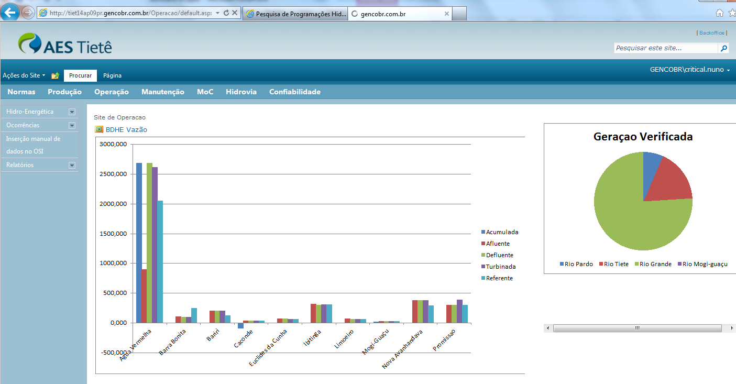This screenshot has height=384, width=736.
Task: Click the Rio Mogi-guaçu pie legend entry
Action: coord(702,264)
